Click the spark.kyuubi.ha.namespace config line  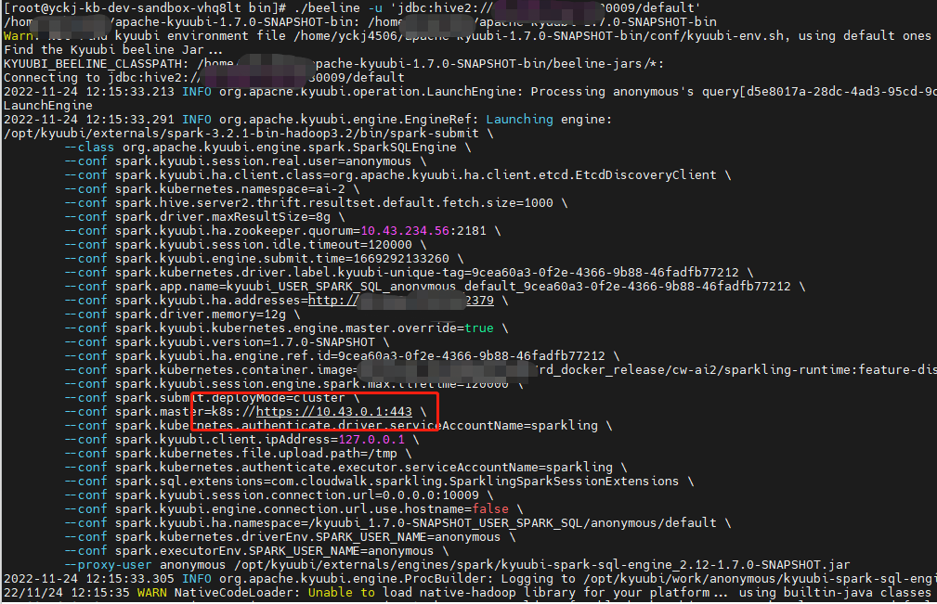pos(398,523)
